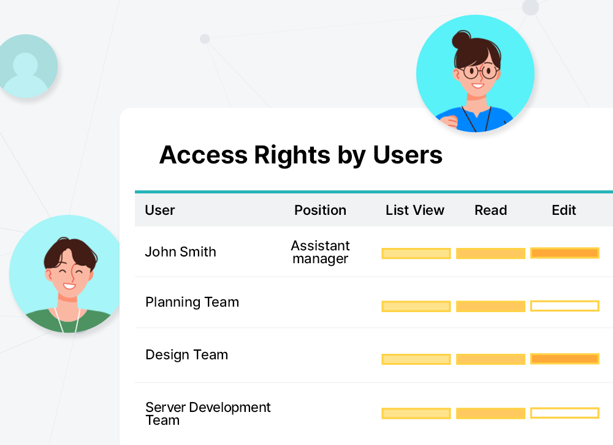Select the Planning Team row name
The image size is (613, 445).
pyautogui.click(x=192, y=302)
